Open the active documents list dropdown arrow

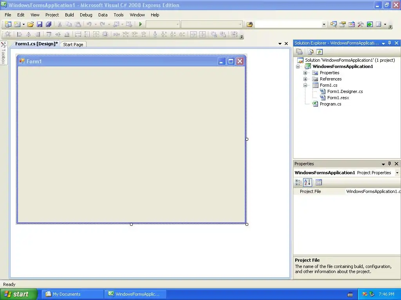pyautogui.click(x=280, y=44)
